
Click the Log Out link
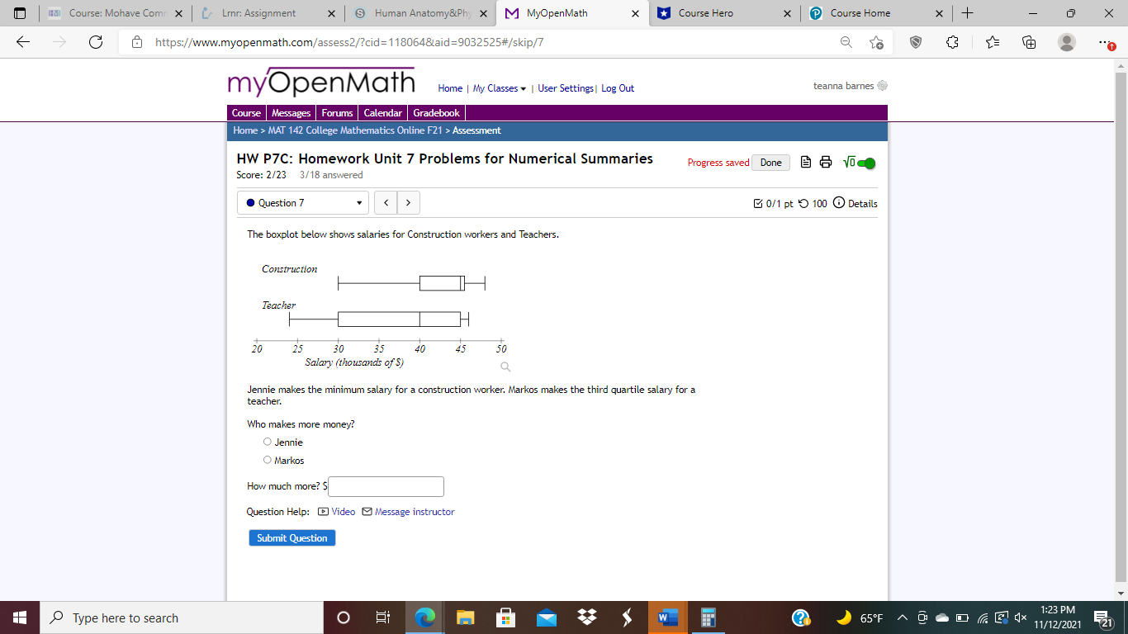(x=617, y=88)
